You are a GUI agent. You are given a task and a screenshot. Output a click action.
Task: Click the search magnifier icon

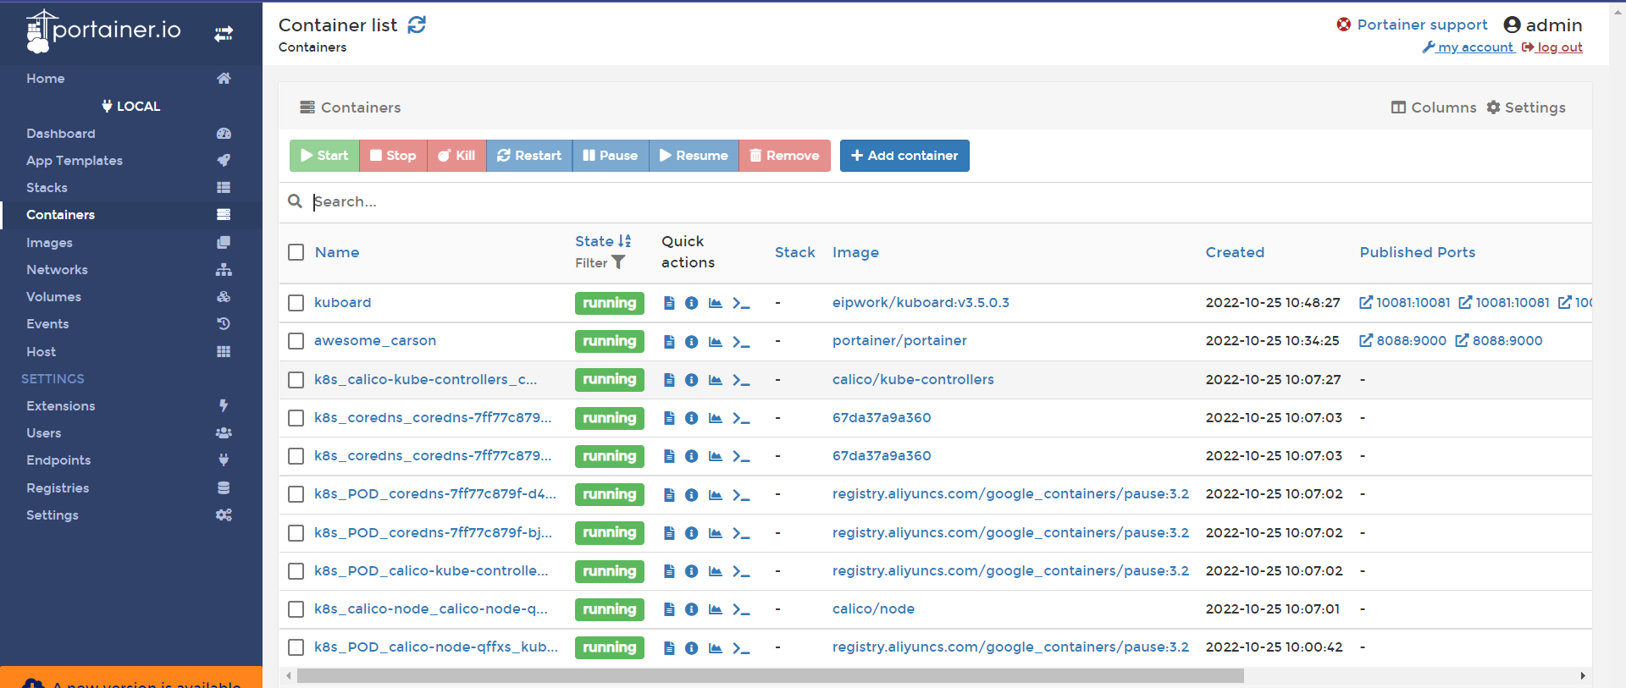(x=295, y=201)
